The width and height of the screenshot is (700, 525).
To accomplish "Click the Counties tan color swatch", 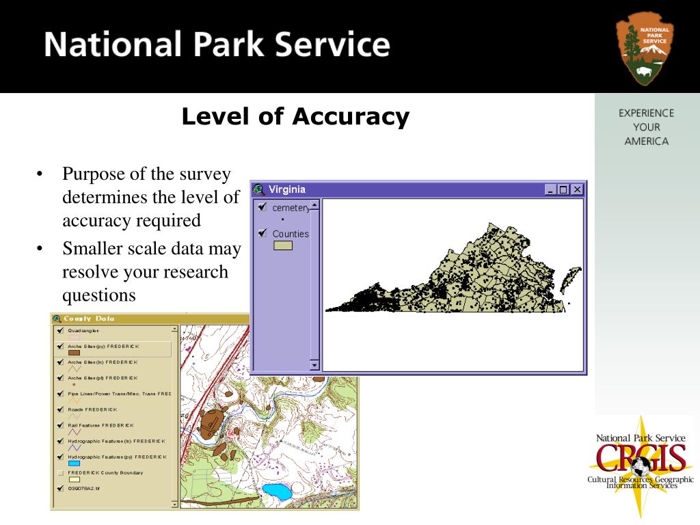I will pos(283,245).
